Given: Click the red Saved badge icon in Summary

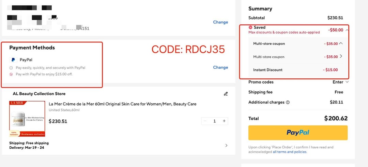Looking at the screenshot, I should click(x=250, y=27).
